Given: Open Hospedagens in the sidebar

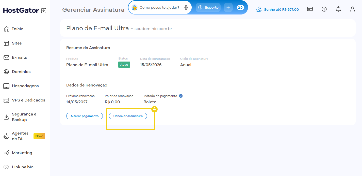Looking at the screenshot, I should [25, 86].
